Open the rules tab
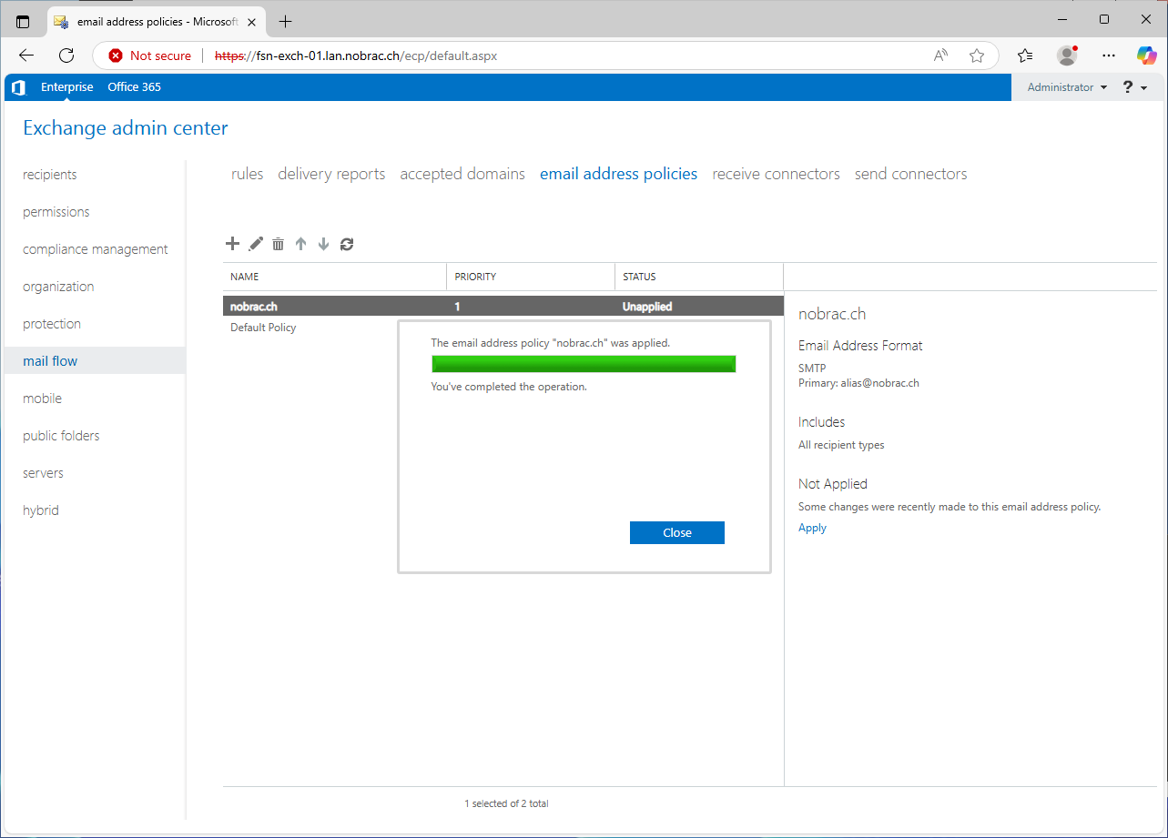This screenshot has width=1168, height=838. coord(248,174)
